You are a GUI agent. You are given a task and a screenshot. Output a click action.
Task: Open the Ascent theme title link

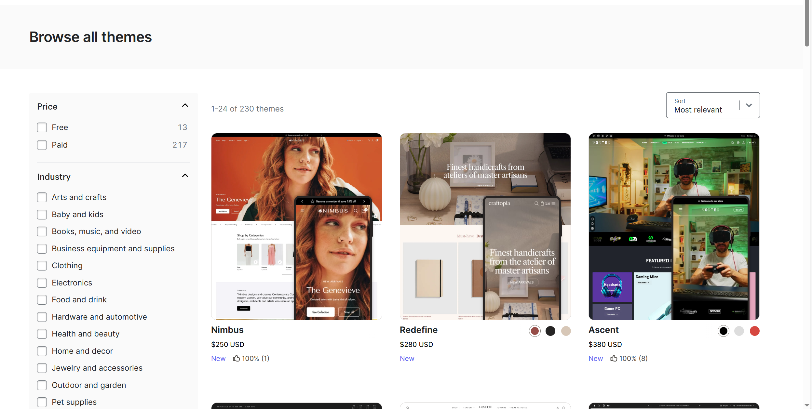coord(603,330)
